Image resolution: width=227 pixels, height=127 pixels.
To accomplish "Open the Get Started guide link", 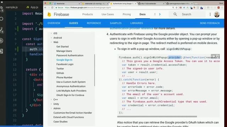I will (x=62, y=47).
